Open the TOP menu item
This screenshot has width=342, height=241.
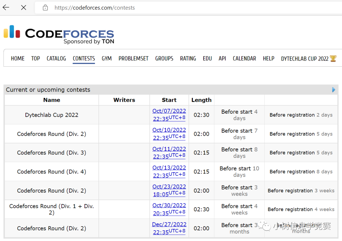click(x=35, y=58)
